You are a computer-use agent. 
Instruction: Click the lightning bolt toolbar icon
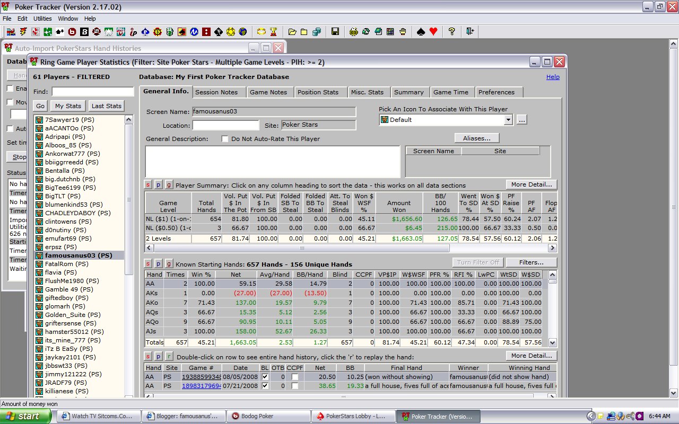click(x=23, y=32)
